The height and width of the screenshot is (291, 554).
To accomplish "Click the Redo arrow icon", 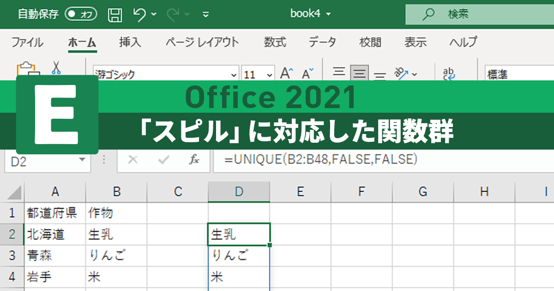I will tap(174, 14).
